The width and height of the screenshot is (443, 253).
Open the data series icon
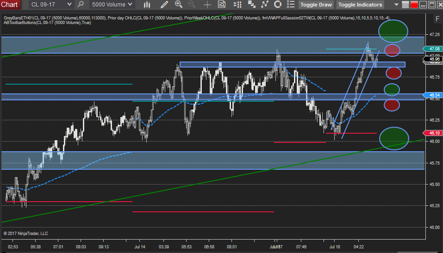click(x=251, y=5)
